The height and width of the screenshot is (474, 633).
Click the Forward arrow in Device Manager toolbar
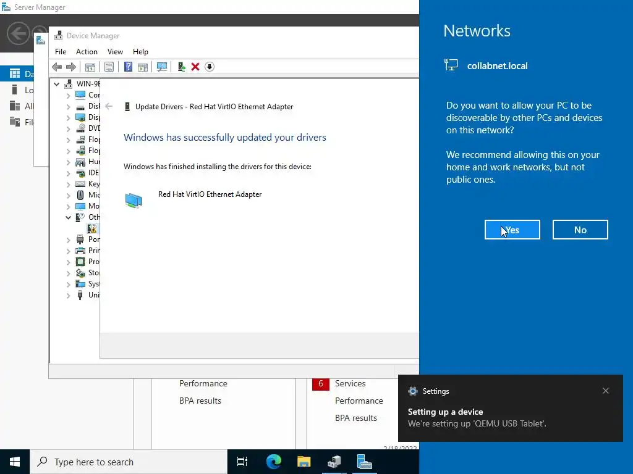tap(71, 67)
